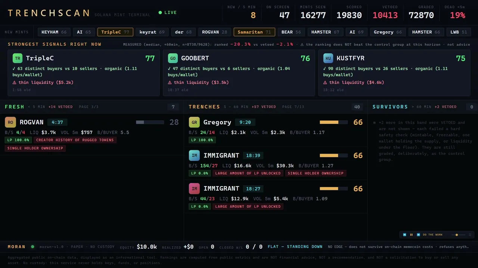This screenshot has width=478, height=268.
Task: Open the KUSTFYR strongest signal card title
Action: tap(350, 58)
